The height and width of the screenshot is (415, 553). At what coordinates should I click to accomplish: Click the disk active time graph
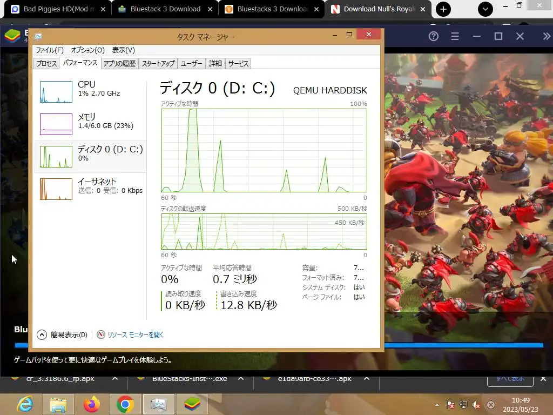pos(264,150)
